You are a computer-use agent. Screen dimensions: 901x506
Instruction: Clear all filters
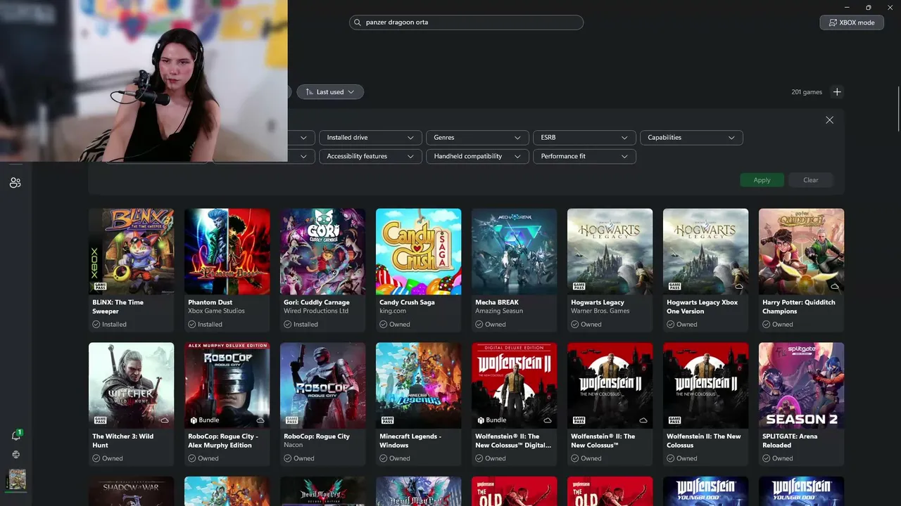click(x=811, y=180)
